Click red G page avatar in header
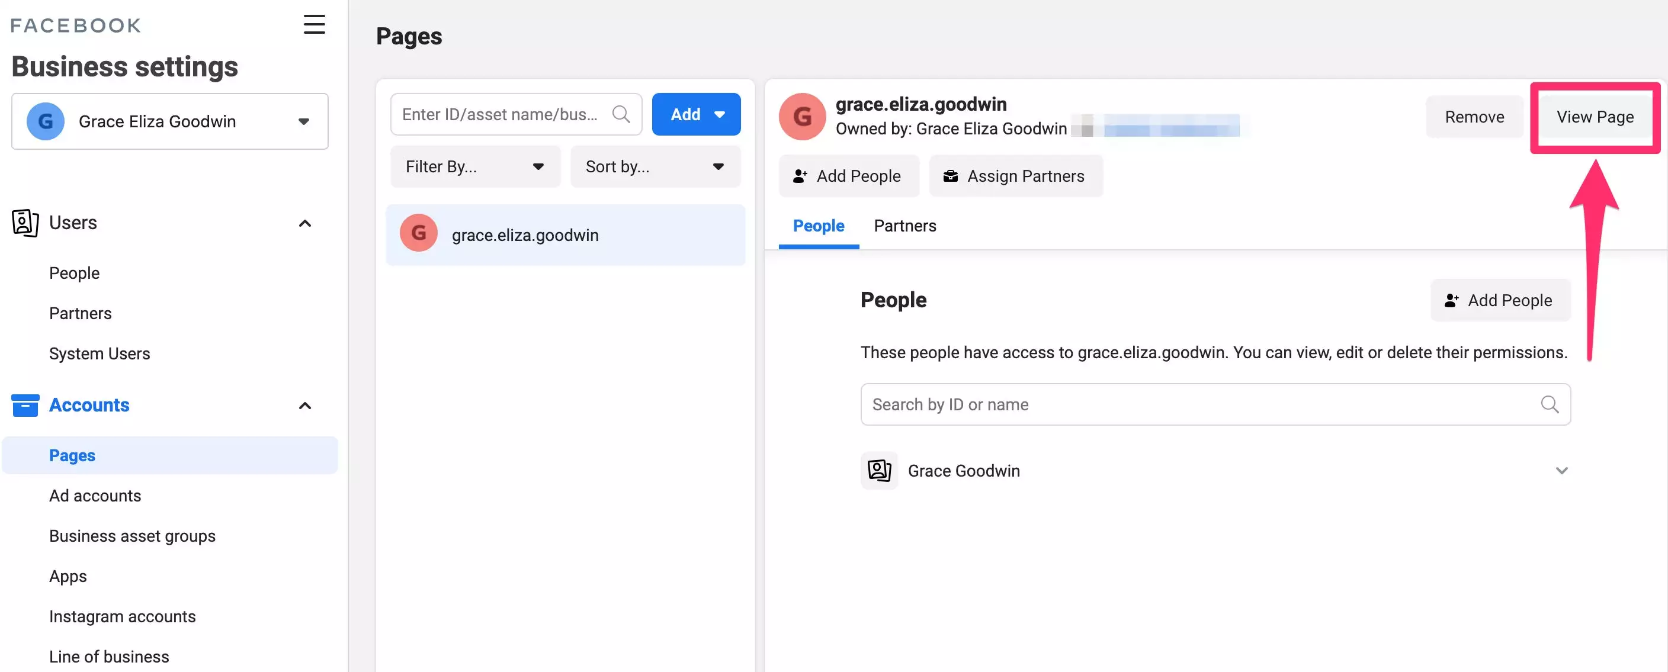The width and height of the screenshot is (1668, 672). (801, 117)
